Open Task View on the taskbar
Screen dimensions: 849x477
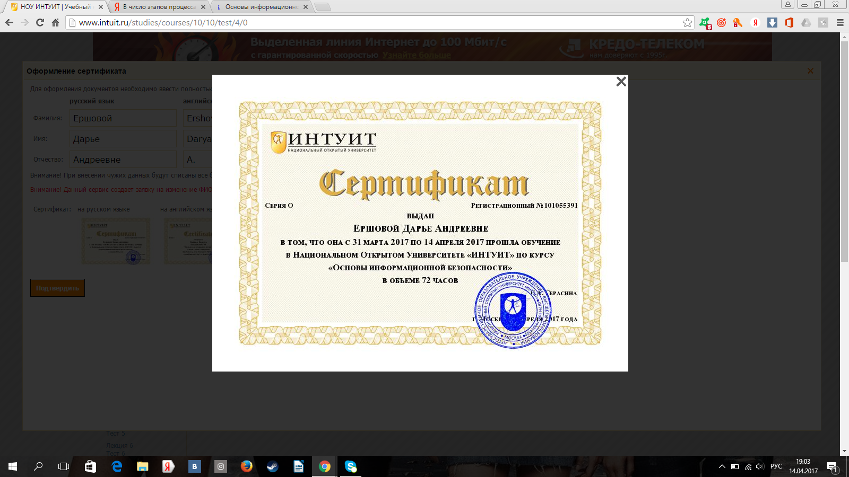click(x=64, y=466)
